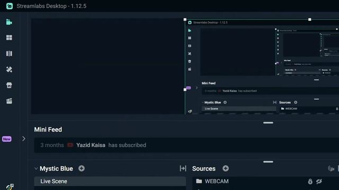Open the Layout Editor grid icon
Image resolution: width=339 pixels, height=190 pixels.
pyautogui.click(x=9, y=37)
